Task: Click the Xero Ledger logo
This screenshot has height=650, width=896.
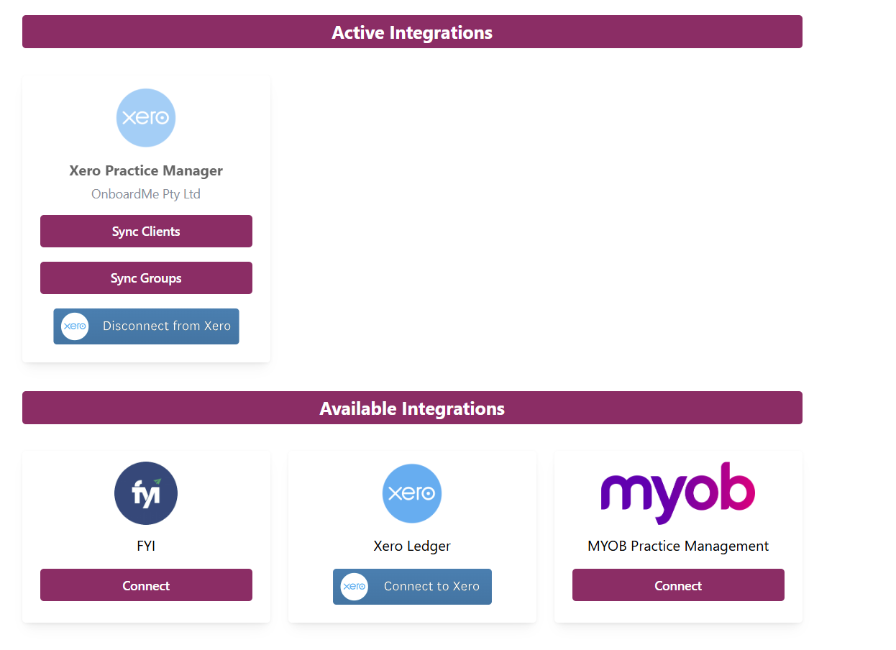Action: 412,493
